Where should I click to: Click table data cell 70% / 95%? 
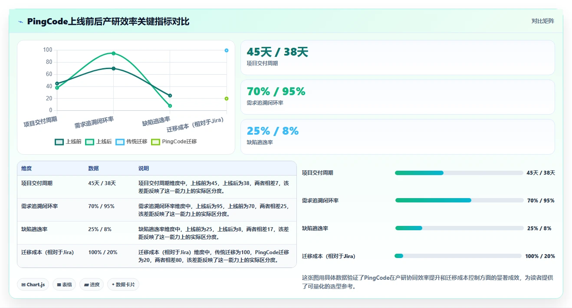[x=101, y=206]
